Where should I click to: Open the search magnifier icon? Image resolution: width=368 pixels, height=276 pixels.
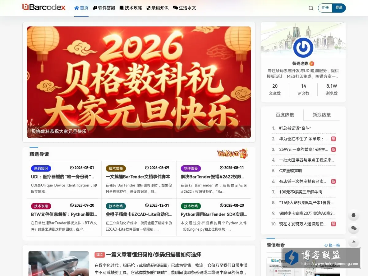(311, 8)
